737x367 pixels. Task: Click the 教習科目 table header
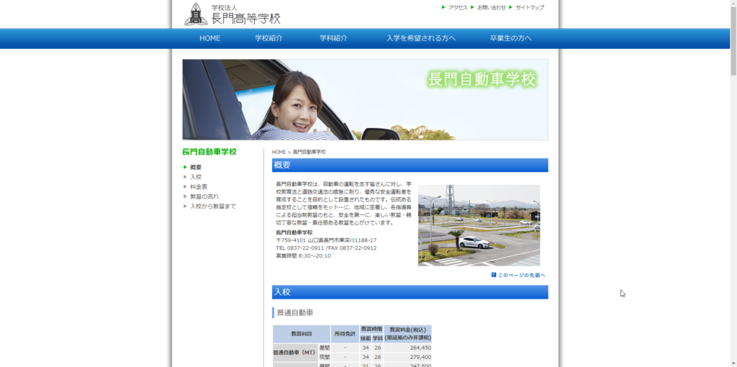coord(302,334)
